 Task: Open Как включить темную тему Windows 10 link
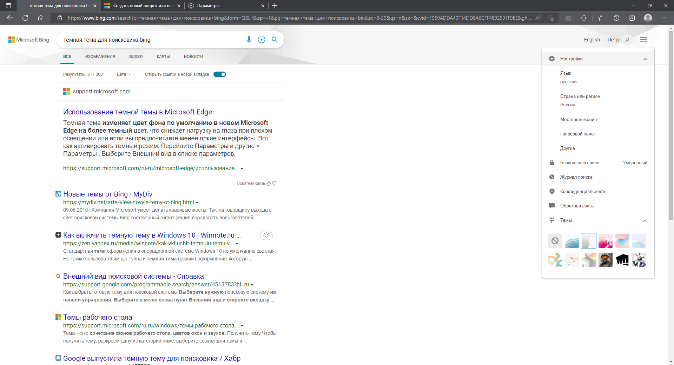(x=152, y=235)
